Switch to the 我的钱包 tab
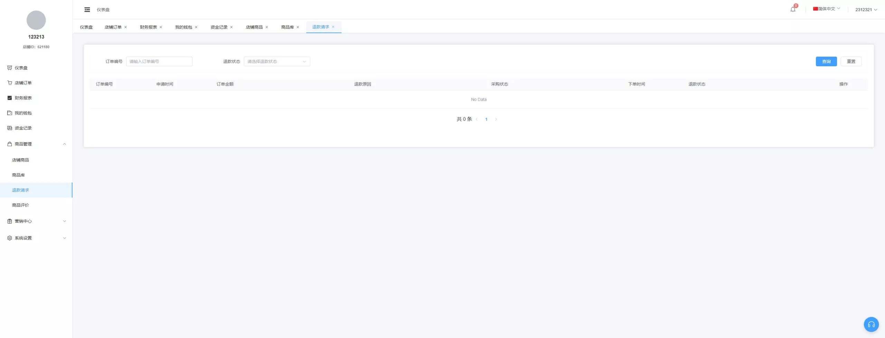The height and width of the screenshot is (338, 885). 184,27
